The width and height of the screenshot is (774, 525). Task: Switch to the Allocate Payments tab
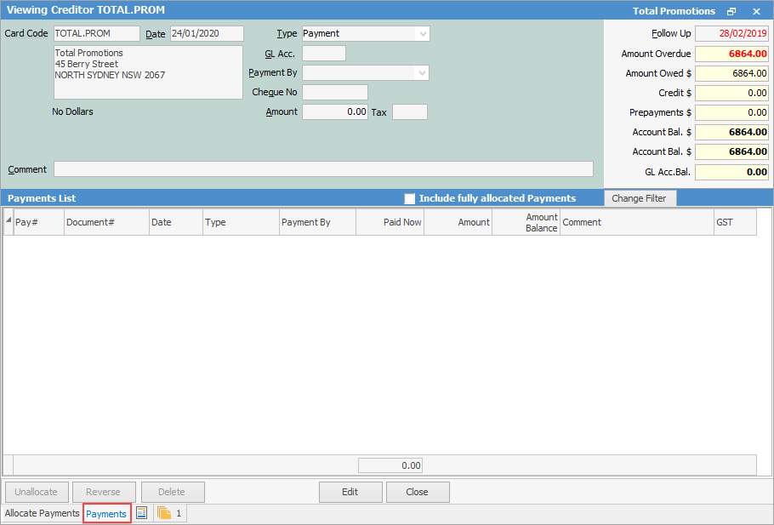pos(43,513)
